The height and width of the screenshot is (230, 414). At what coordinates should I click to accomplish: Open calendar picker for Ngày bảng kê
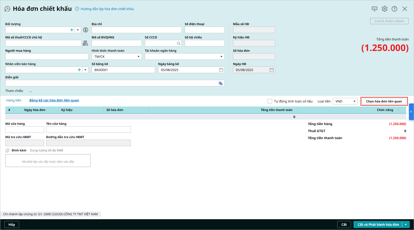(x=221, y=70)
